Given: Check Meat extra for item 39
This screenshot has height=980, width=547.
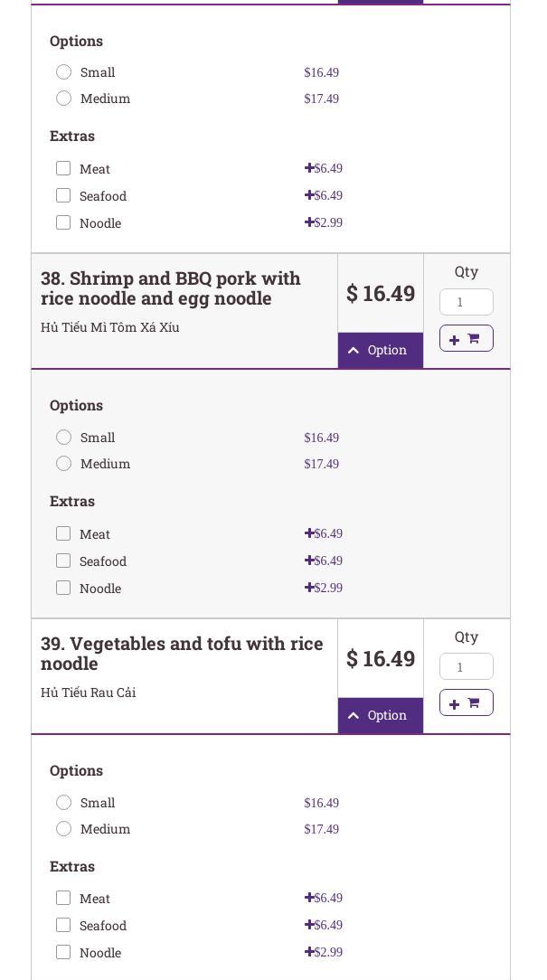Looking at the screenshot, I should (63, 898).
